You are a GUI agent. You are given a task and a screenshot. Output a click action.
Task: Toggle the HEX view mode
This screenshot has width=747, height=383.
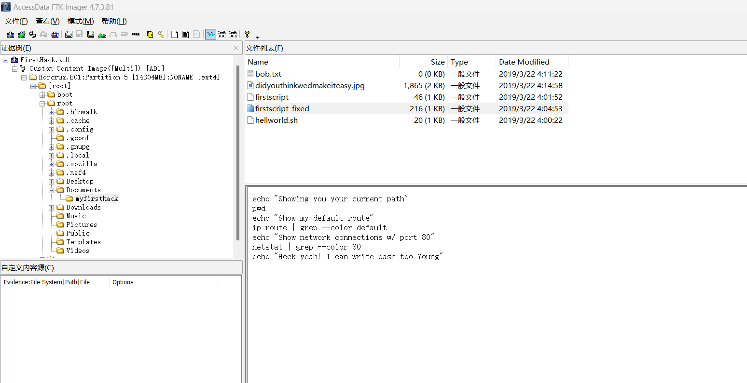click(233, 35)
